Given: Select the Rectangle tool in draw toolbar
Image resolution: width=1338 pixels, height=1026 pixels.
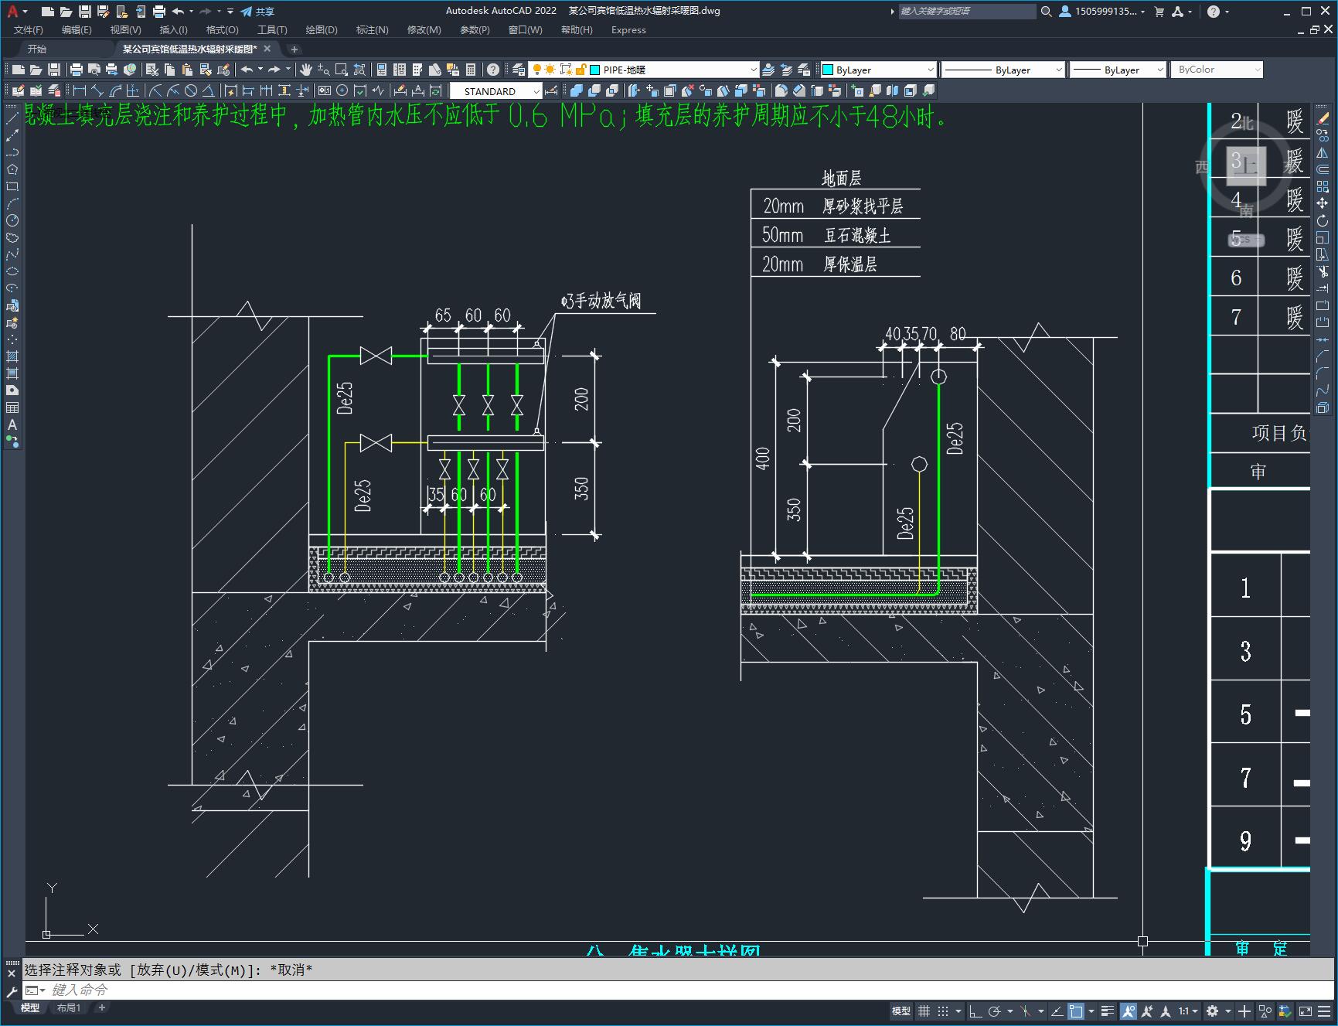Looking at the screenshot, I should [x=12, y=186].
